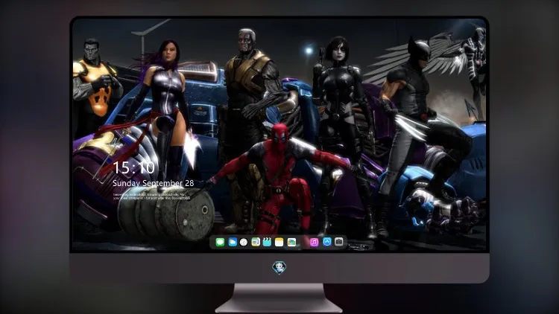Open the Clock app in the dock
Viewport: 559px width, 314px height.
click(x=244, y=242)
